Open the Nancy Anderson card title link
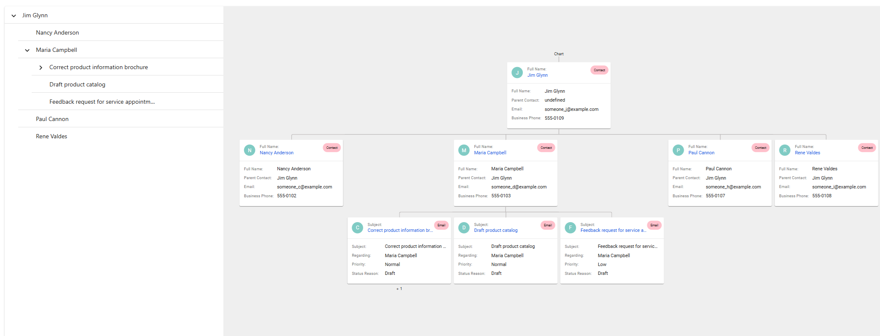The width and height of the screenshot is (880, 336). tap(277, 153)
